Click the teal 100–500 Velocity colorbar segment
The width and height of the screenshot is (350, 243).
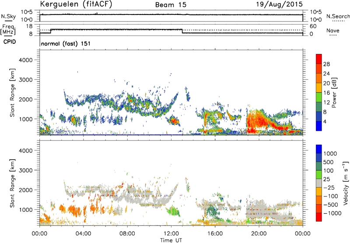[x=319, y=166]
